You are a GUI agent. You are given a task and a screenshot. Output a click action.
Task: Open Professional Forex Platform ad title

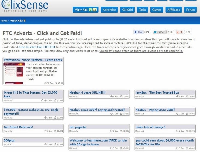pyautogui.click(x=33, y=60)
